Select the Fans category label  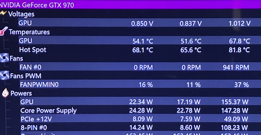pos(16,58)
